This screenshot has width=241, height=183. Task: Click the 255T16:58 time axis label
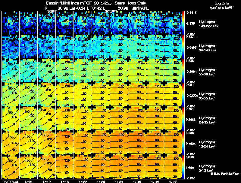coord(10,181)
